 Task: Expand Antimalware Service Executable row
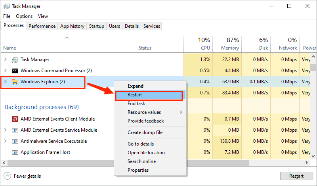tap(6, 141)
